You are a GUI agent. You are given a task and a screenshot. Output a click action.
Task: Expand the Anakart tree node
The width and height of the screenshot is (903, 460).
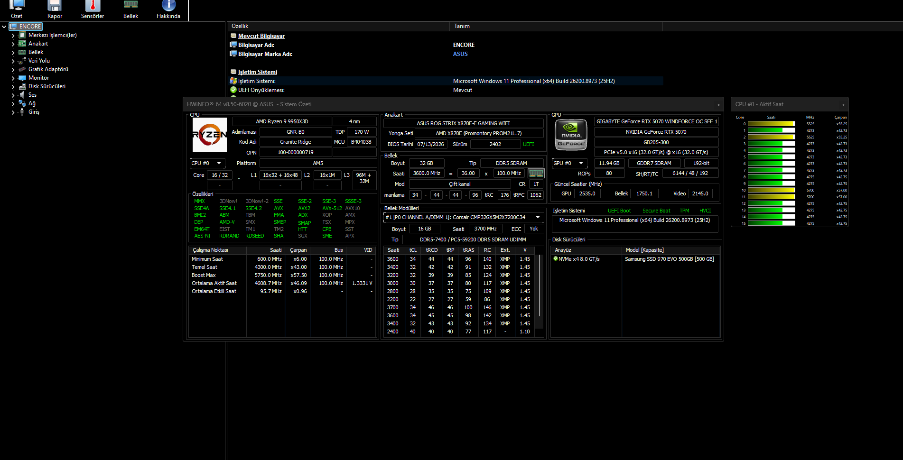[x=13, y=44]
